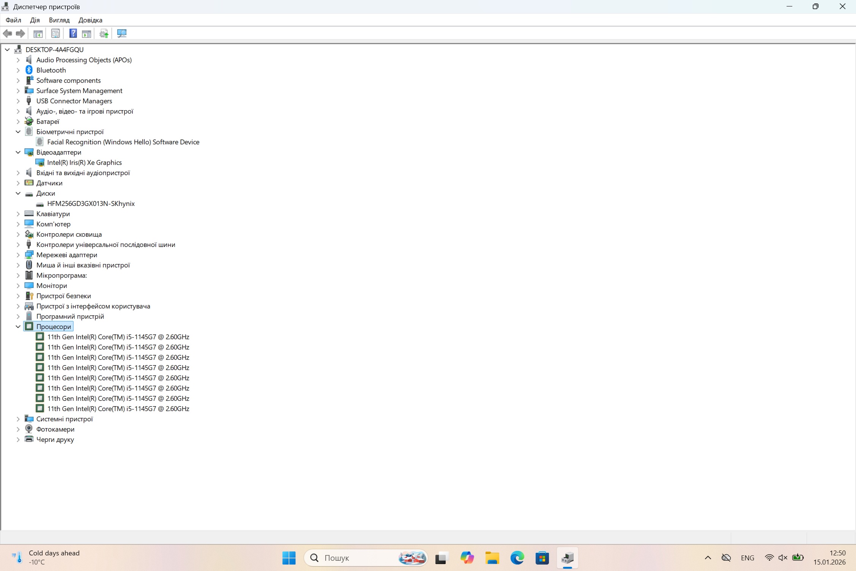This screenshot has height=571, width=856.
Task: Click the Scan for hardware changes icon
Action: coord(122,33)
